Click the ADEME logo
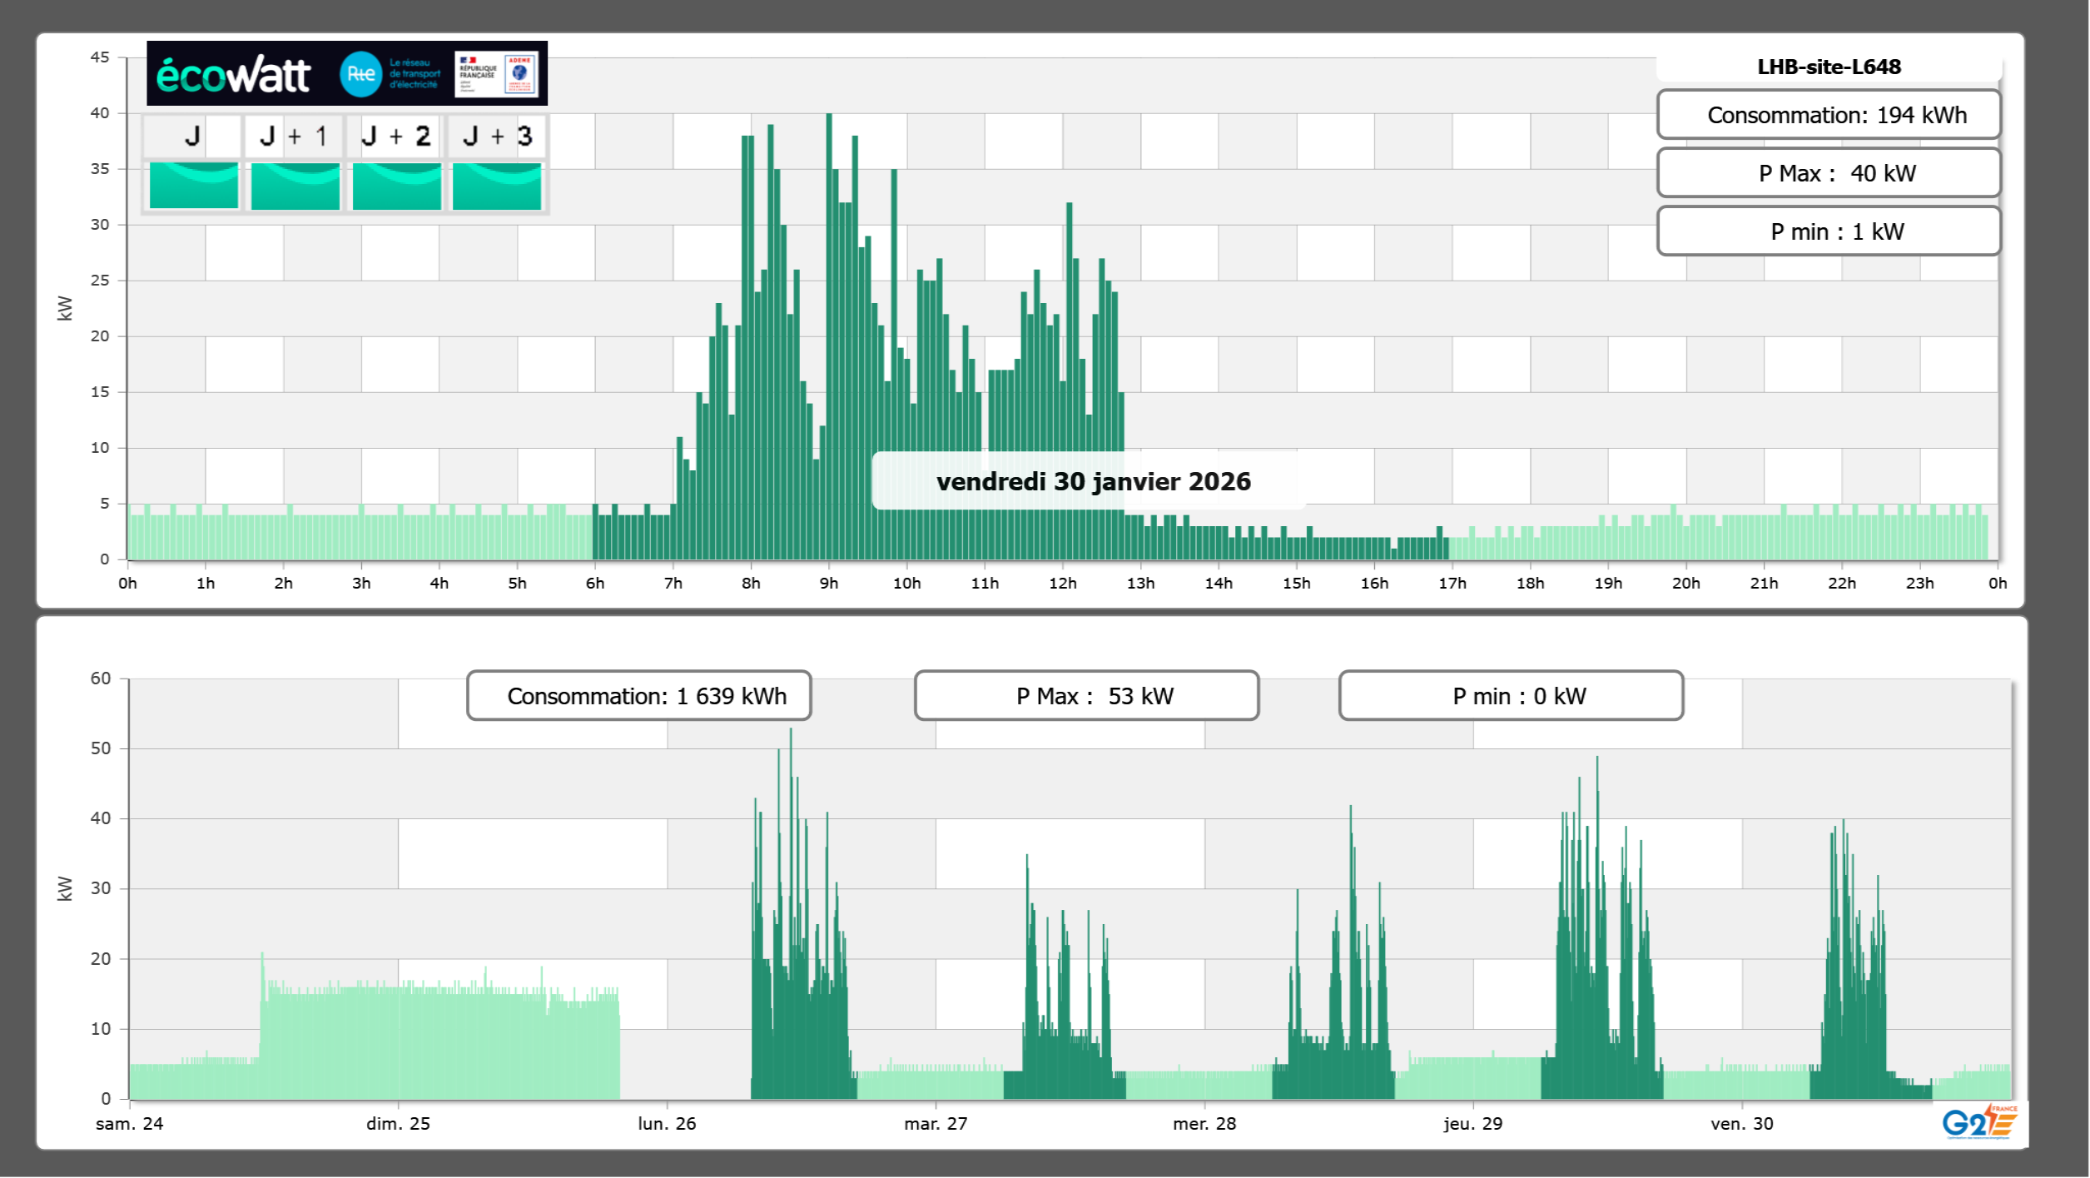This screenshot has height=1178, width=2090. click(520, 74)
